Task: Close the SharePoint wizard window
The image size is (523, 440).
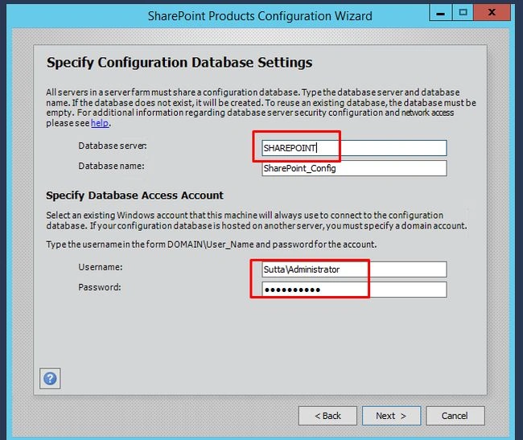Action: (492, 13)
